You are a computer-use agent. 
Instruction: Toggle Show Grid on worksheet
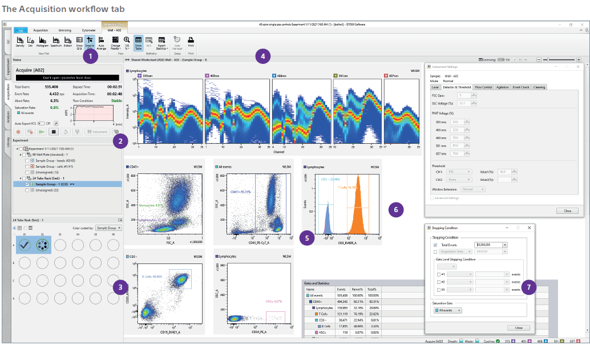click(x=79, y=41)
